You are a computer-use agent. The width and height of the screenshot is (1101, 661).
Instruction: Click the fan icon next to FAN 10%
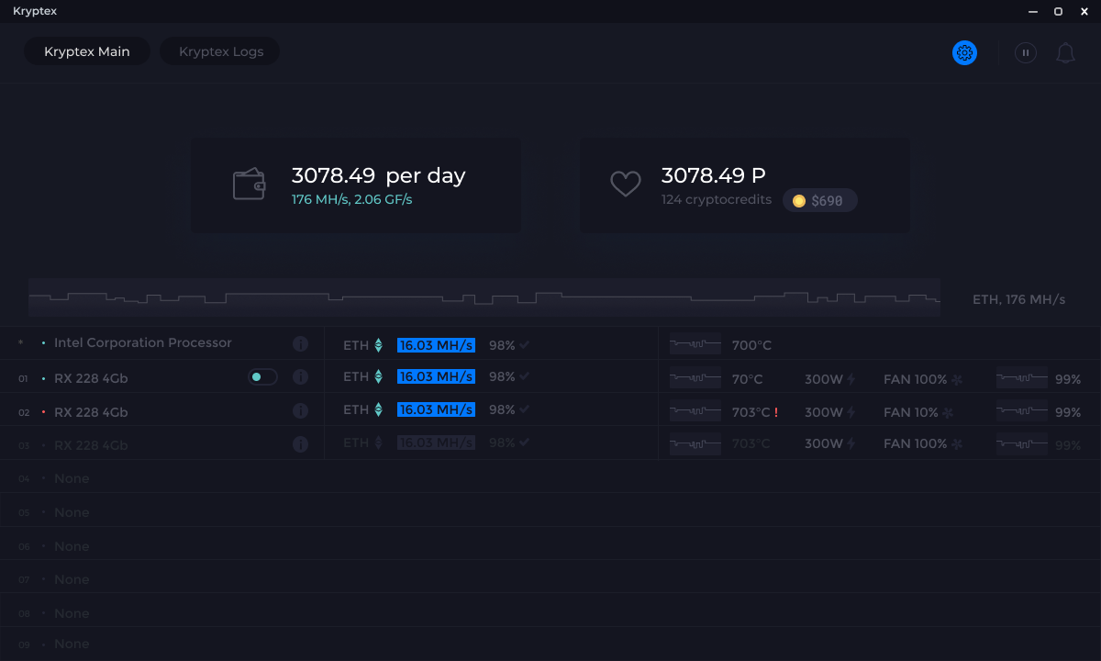pos(948,413)
